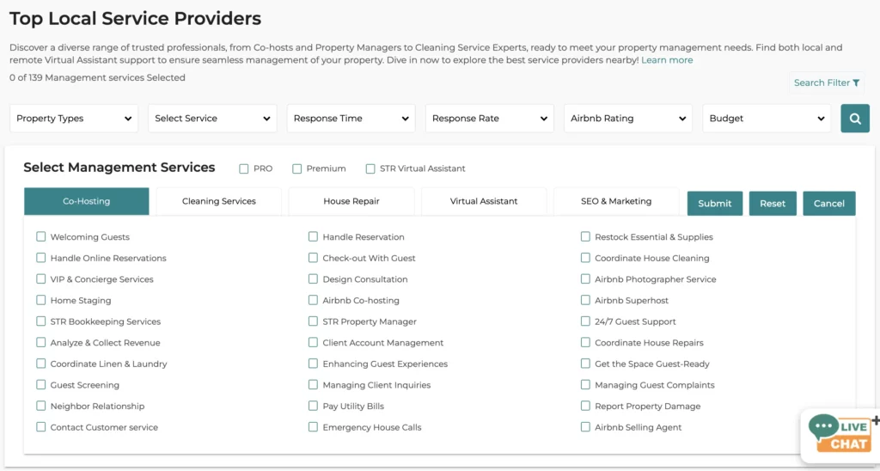Click the magnifying glass search button
Screen dimensions: 880x471
(854, 119)
